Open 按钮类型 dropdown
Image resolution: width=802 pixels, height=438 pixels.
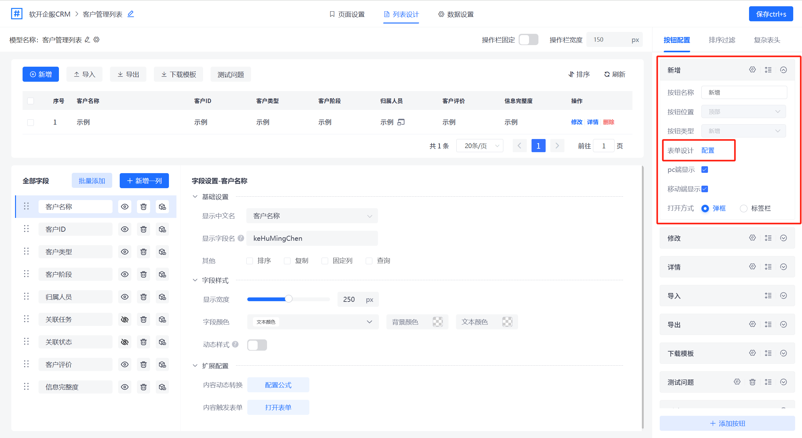(x=744, y=131)
